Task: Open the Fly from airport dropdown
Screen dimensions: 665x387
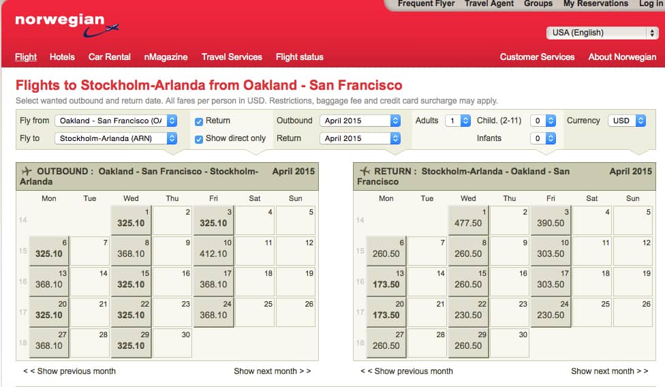Action: [x=116, y=121]
